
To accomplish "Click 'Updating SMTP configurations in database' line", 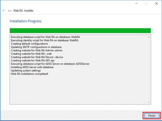I will pos(36,47).
